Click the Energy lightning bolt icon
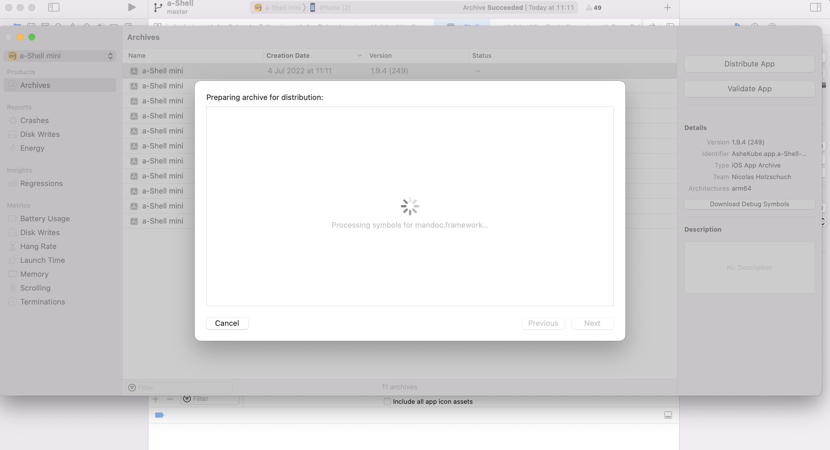Image resolution: width=830 pixels, height=450 pixels. [x=12, y=148]
